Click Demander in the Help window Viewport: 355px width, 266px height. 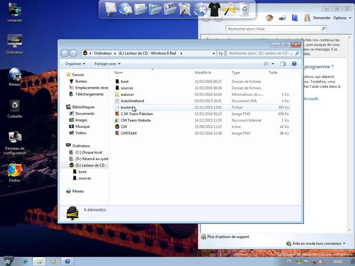[x=322, y=18]
